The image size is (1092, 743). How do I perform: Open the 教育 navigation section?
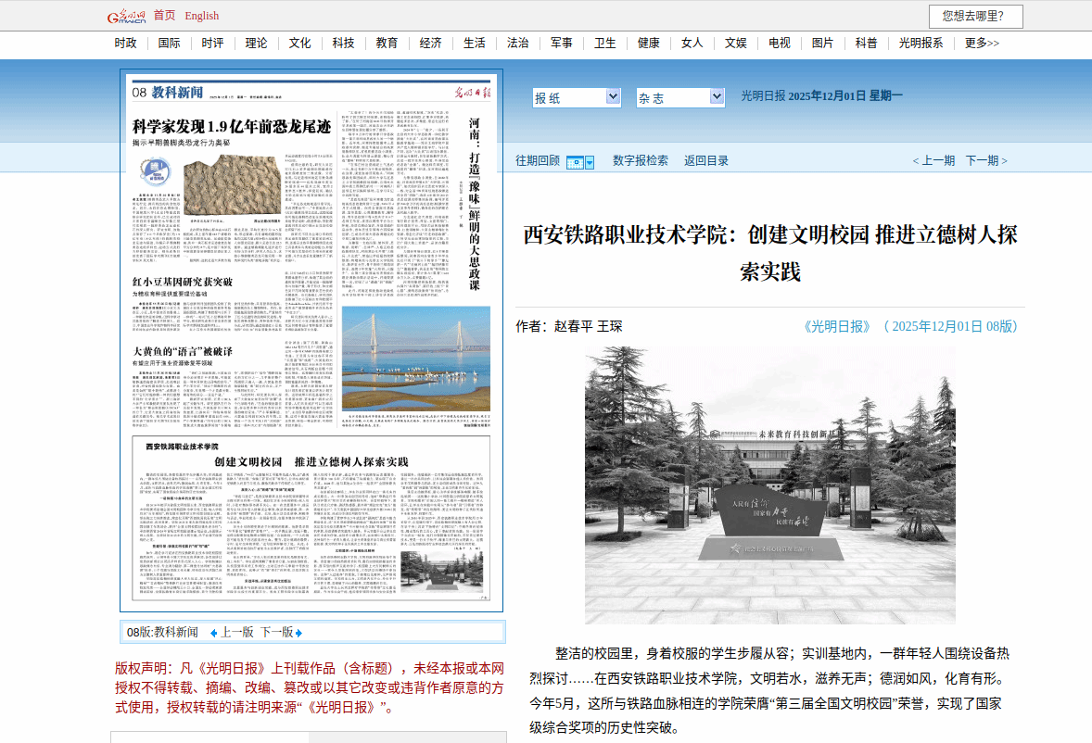(387, 44)
